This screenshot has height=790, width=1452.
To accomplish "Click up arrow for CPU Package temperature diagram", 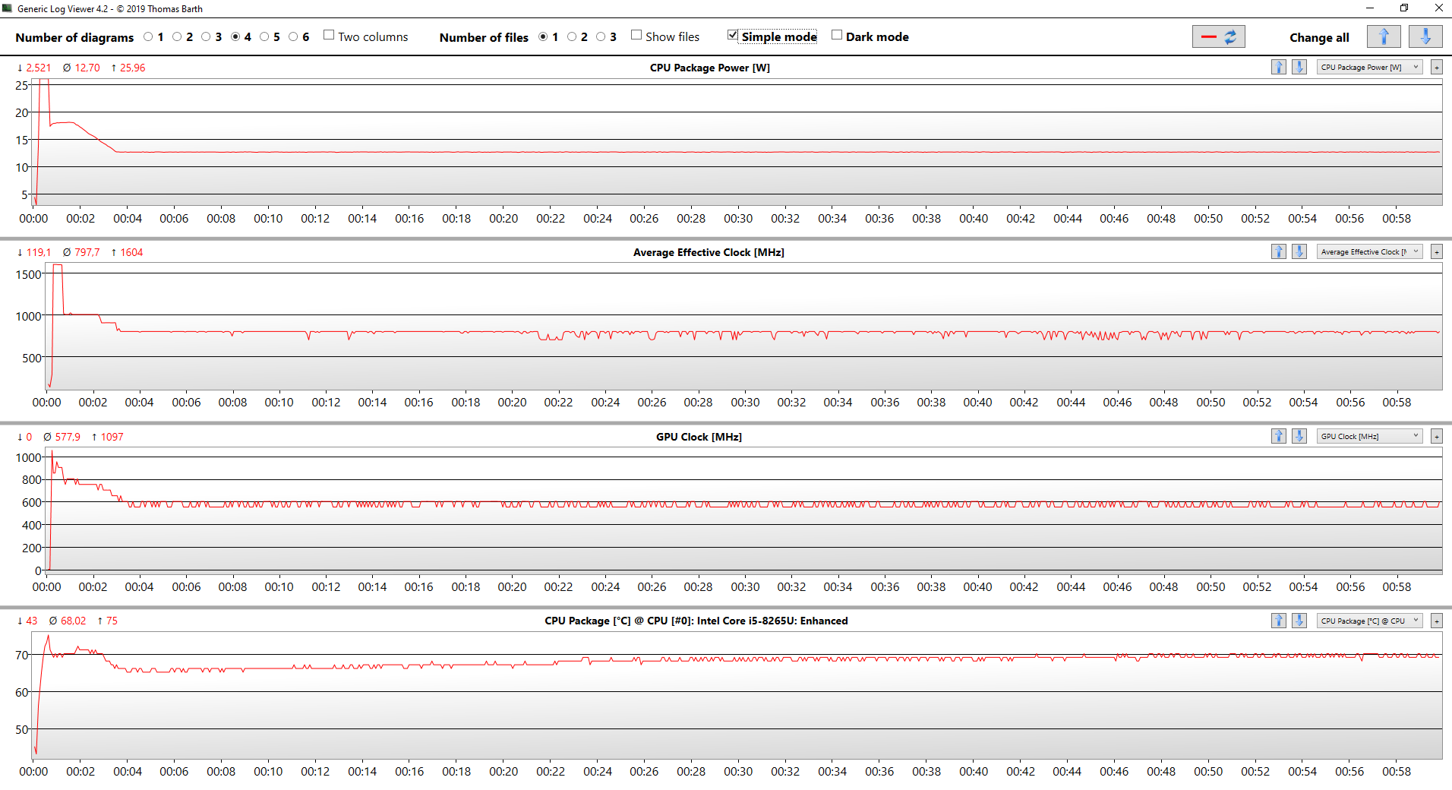I will coord(1279,621).
